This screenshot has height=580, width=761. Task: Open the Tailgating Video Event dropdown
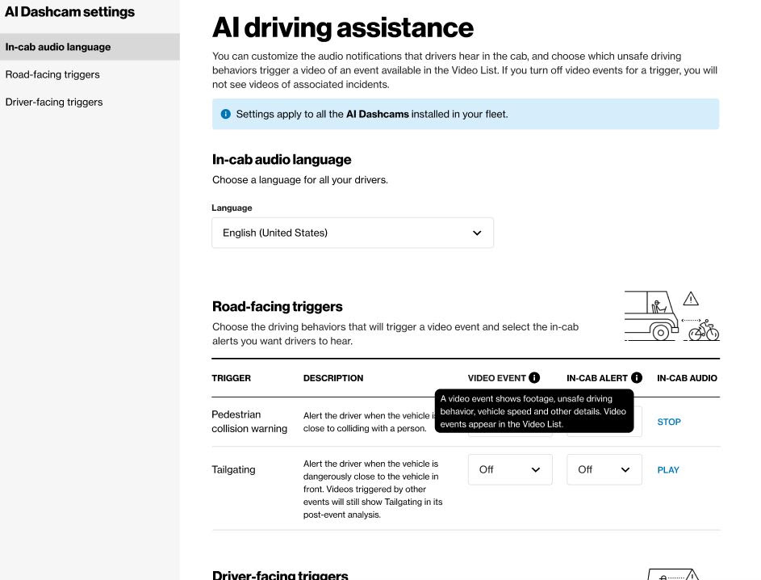[510, 469]
